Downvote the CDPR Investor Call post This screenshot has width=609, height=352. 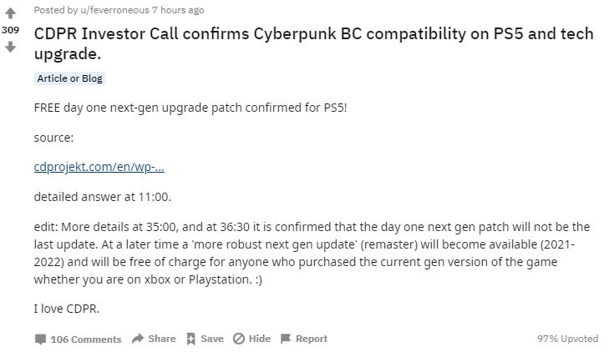click(x=10, y=47)
